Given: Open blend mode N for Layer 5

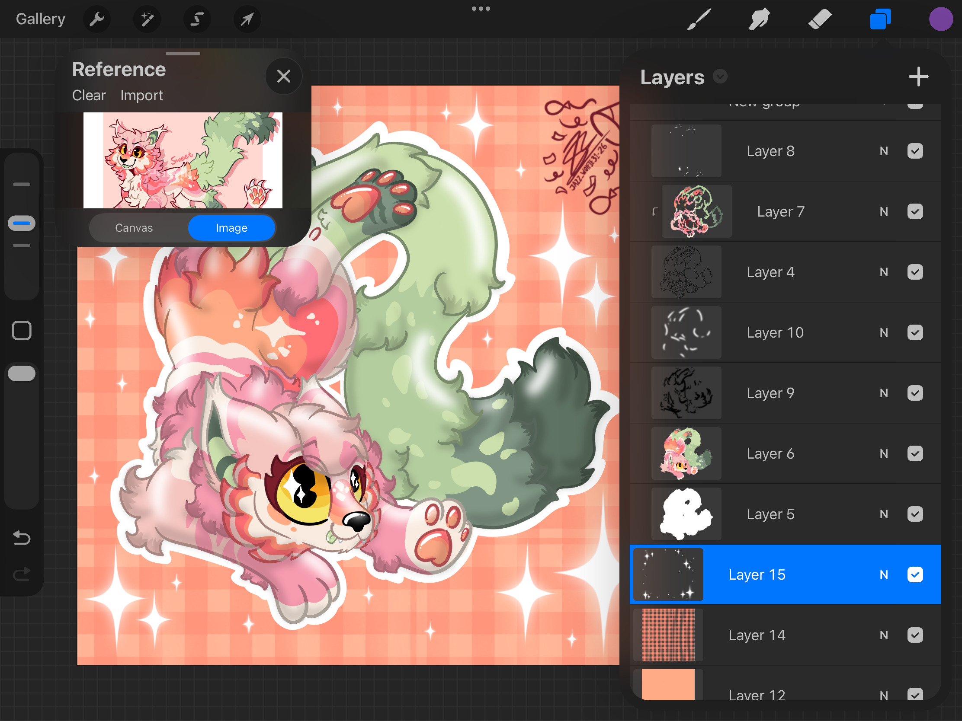Looking at the screenshot, I should point(884,514).
